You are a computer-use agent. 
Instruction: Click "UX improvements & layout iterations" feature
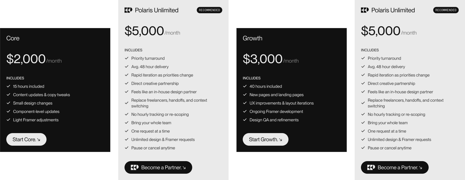(x=281, y=103)
